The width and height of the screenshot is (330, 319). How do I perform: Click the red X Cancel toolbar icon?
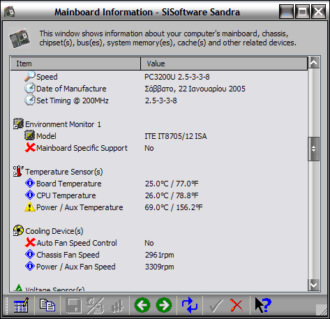(x=237, y=305)
